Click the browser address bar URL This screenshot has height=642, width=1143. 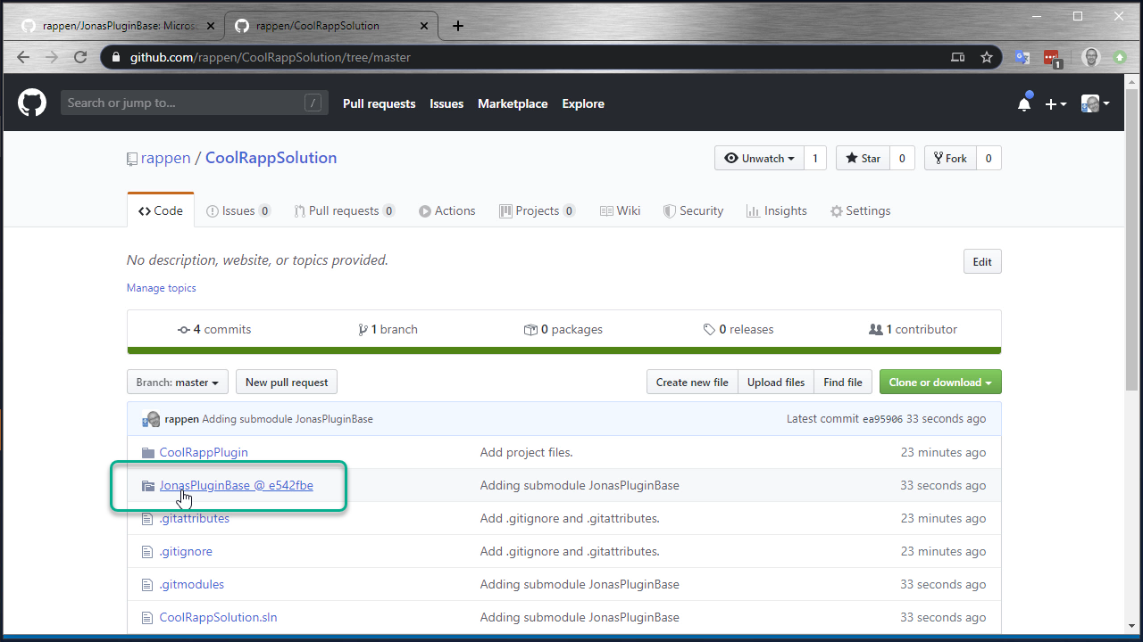[x=271, y=57]
